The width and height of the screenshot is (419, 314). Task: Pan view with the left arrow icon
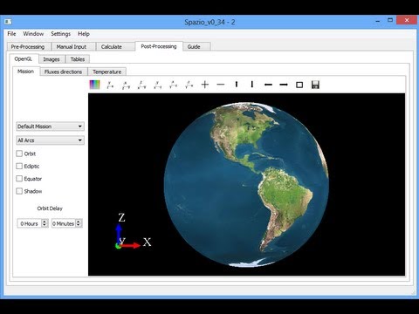(x=268, y=85)
